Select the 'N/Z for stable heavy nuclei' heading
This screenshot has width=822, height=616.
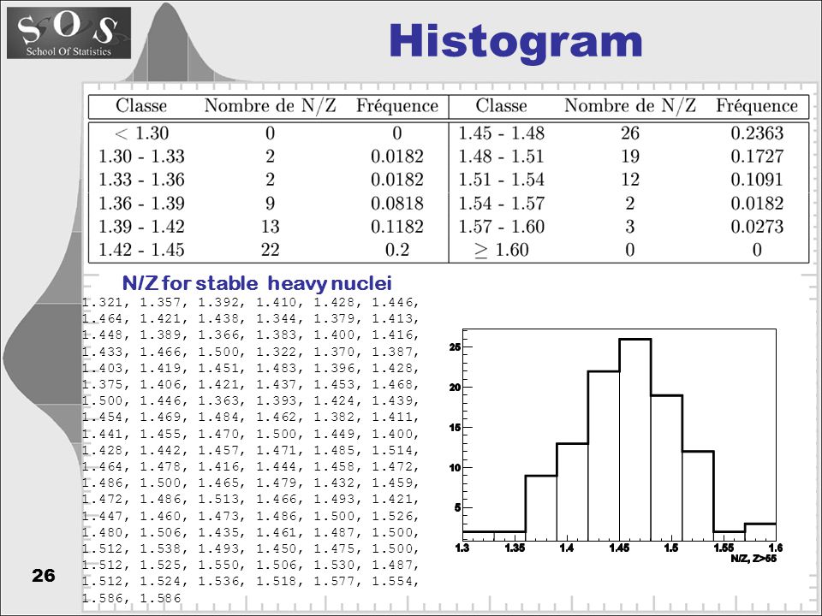tap(257, 283)
